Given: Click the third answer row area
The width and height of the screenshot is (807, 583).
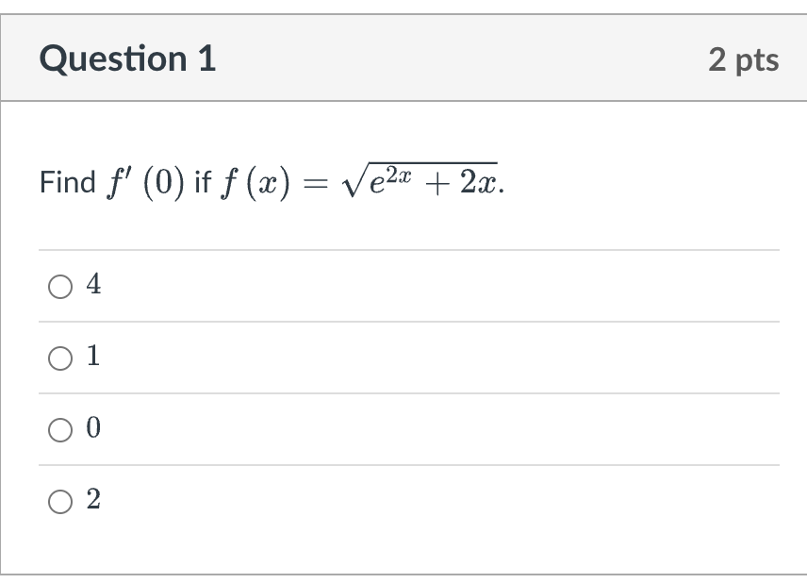Looking at the screenshot, I should click(x=377, y=430).
